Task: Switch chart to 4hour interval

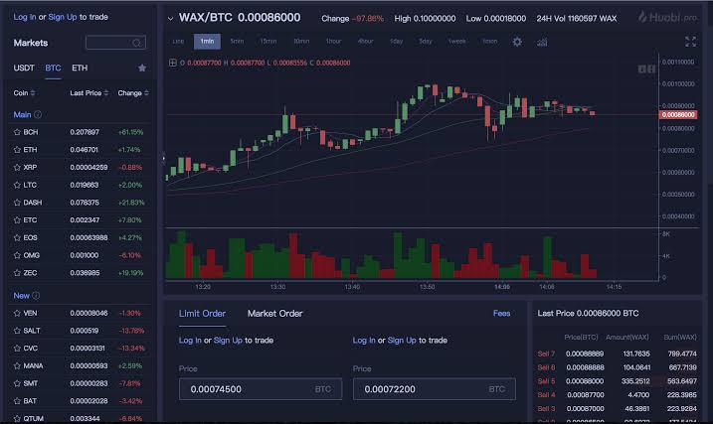Action: point(365,42)
